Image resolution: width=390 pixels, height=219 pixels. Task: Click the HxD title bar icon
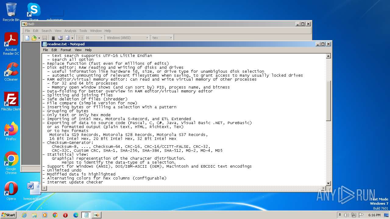24,24
